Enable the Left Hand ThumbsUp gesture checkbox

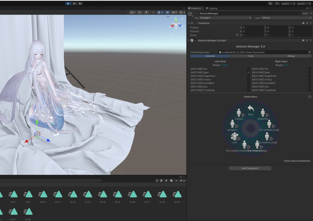(x=248, y=90)
